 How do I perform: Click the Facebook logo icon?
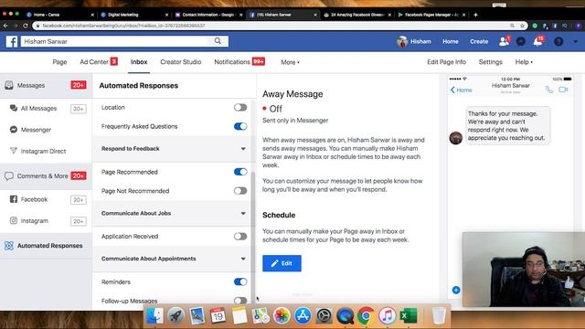click(x=12, y=41)
